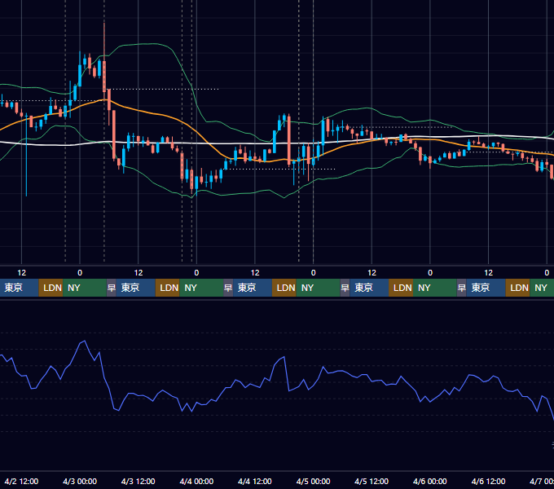Click the 4/4 00:00 date label
Screen dimensions: 554x489
196,481
